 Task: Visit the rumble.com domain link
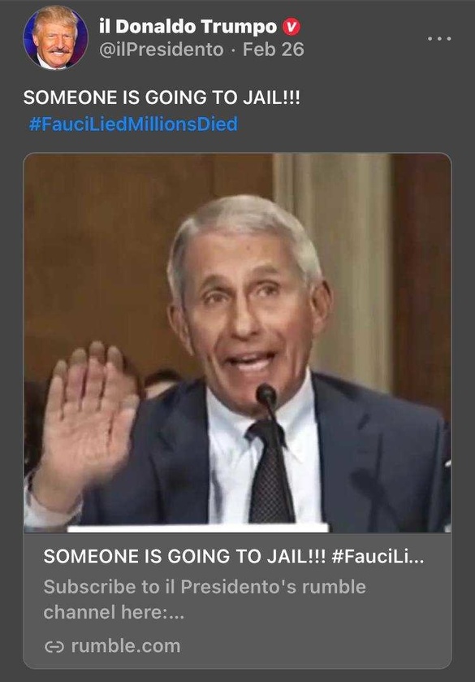coord(126,646)
